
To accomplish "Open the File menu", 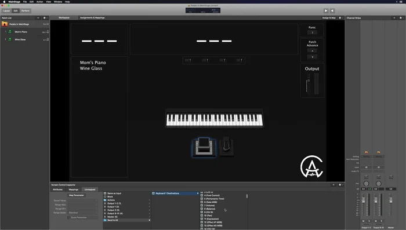I will (x=25, y=2).
